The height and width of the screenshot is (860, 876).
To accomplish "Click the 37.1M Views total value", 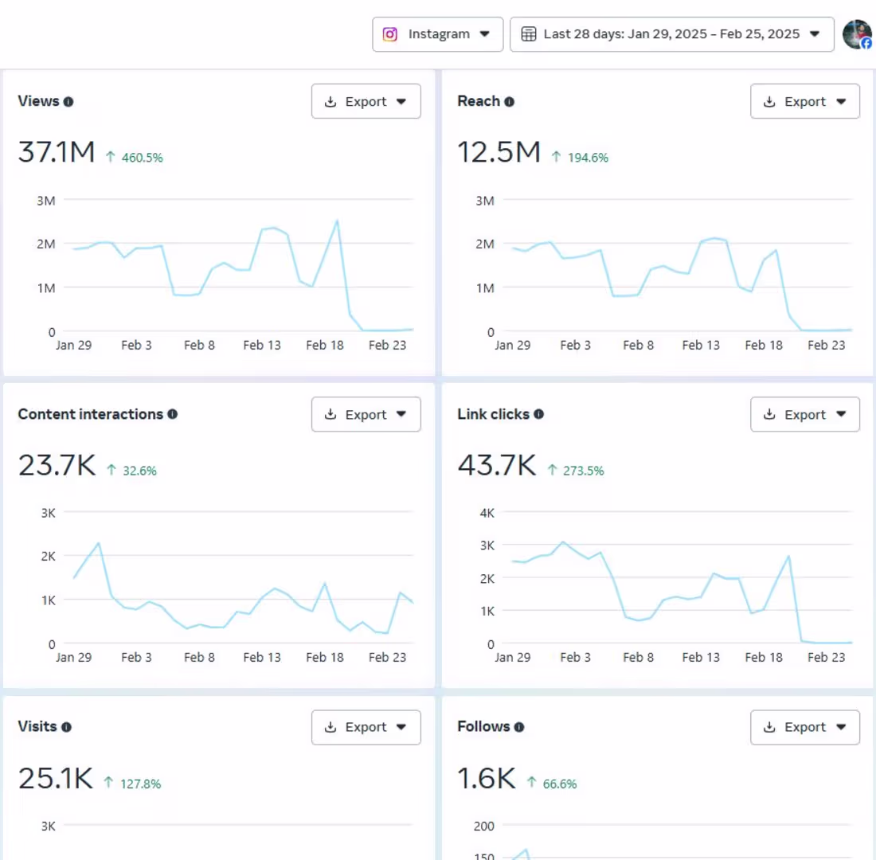I will 57,152.
